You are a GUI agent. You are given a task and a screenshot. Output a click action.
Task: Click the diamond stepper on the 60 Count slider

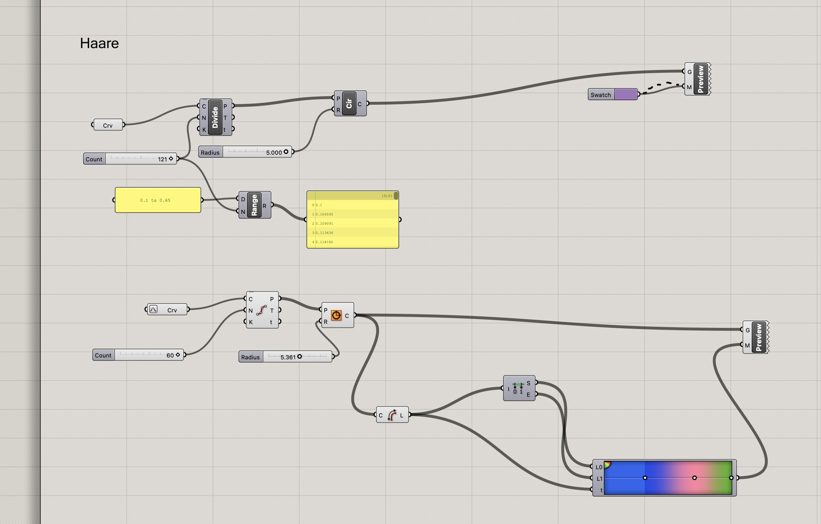178,355
